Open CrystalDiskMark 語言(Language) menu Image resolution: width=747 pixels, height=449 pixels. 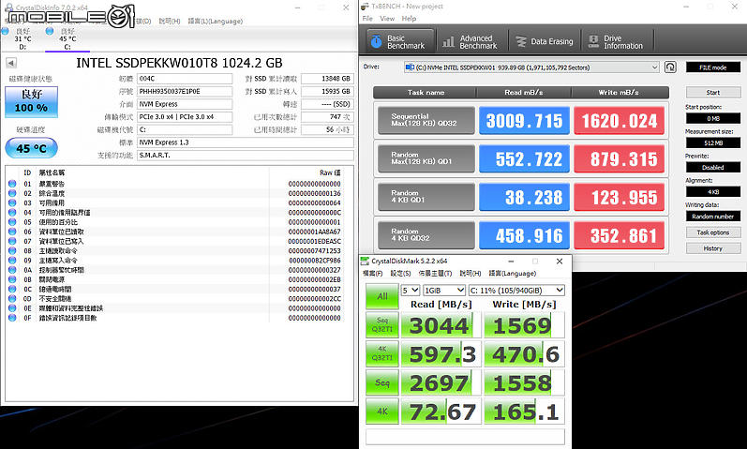coord(513,274)
